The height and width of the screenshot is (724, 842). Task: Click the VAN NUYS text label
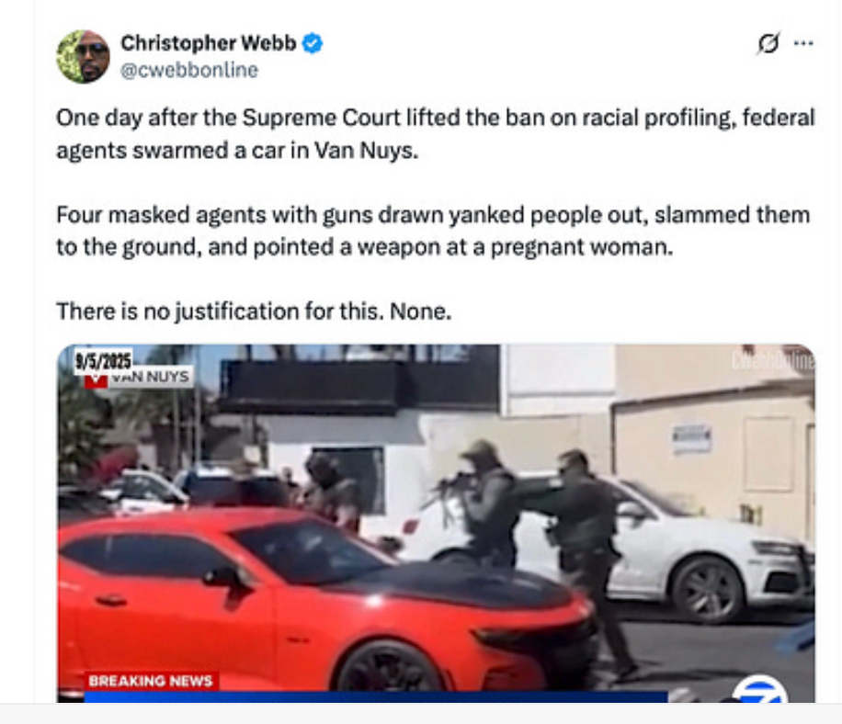coord(151,378)
